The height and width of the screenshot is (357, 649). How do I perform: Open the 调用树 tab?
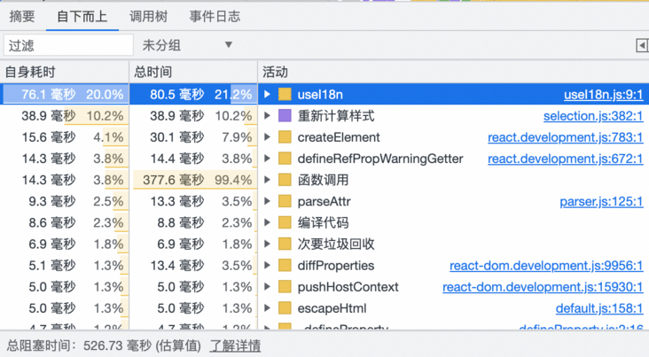coord(148,17)
